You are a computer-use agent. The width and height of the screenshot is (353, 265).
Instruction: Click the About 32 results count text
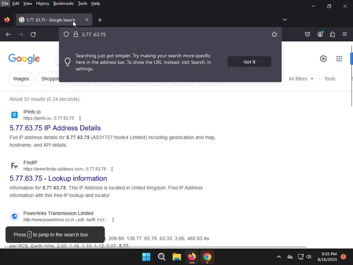tap(44, 99)
